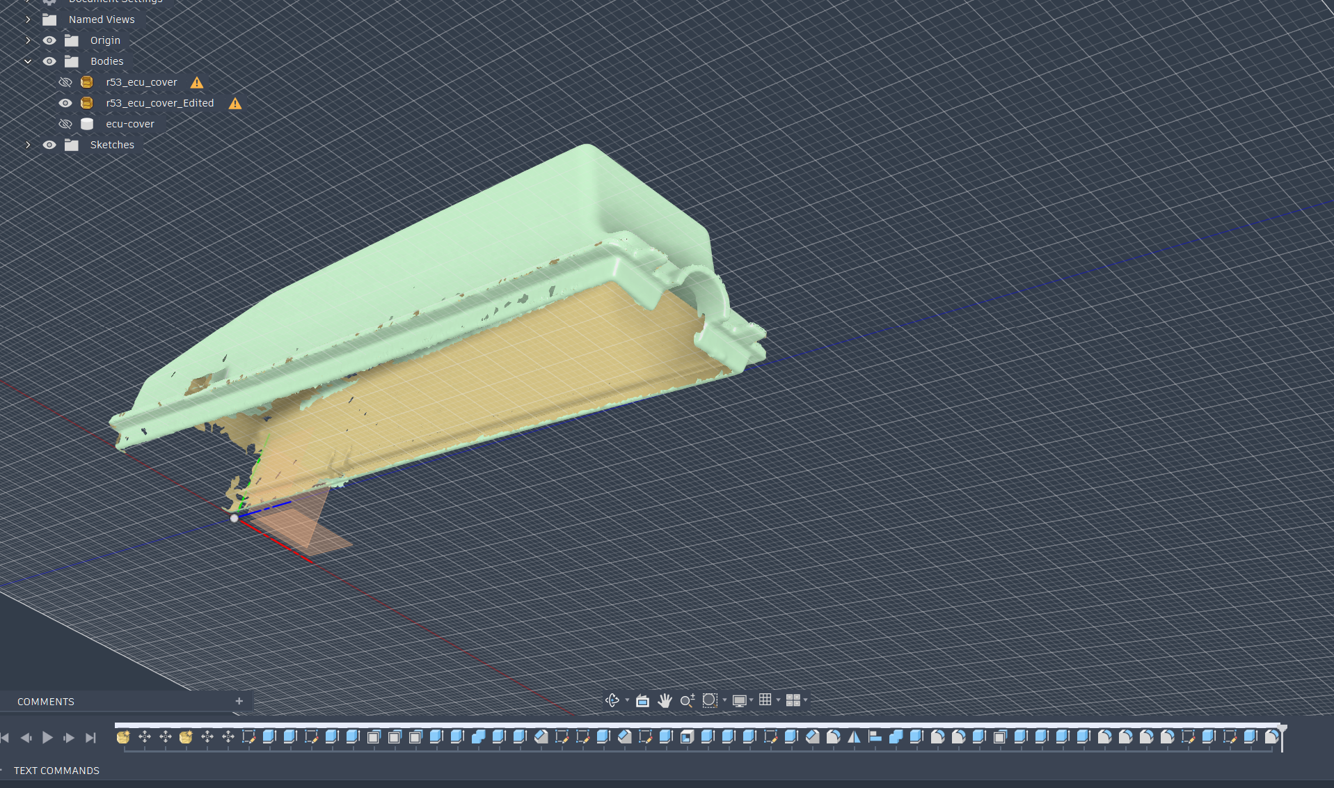Toggle visibility of Sketches folder
The width and height of the screenshot is (1334, 788).
coord(49,145)
